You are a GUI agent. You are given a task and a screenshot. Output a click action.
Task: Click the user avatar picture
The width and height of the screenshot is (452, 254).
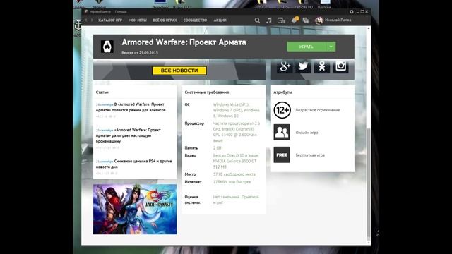point(319,20)
